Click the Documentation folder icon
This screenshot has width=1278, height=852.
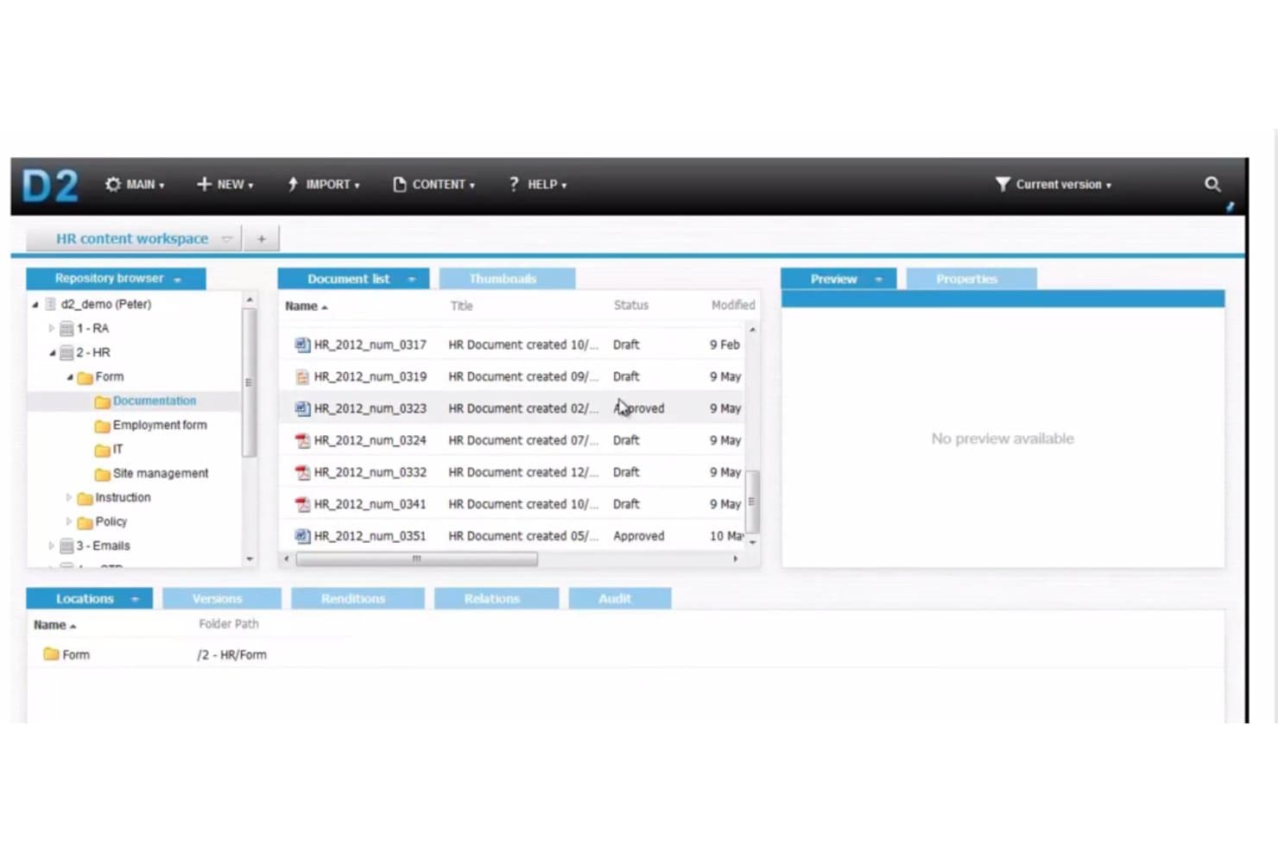point(102,401)
